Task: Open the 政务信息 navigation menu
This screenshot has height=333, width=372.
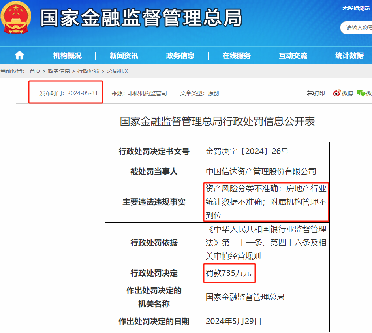Action: click(x=180, y=55)
